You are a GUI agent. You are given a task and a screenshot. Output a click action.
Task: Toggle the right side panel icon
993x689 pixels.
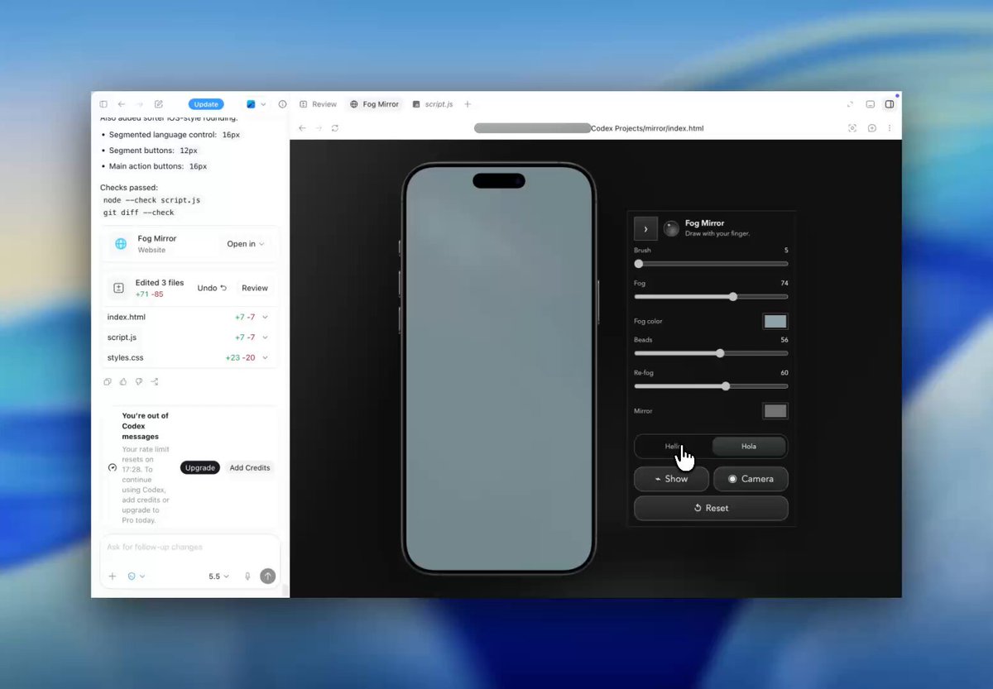pyautogui.click(x=890, y=104)
